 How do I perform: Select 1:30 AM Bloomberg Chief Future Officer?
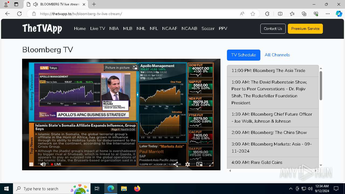pyautogui.click(x=273, y=118)
